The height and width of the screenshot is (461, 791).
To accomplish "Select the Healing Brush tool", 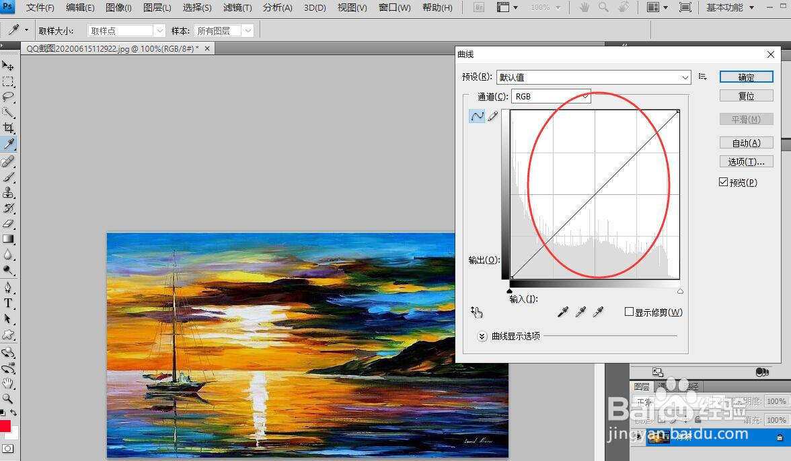I will click(8, 162).
